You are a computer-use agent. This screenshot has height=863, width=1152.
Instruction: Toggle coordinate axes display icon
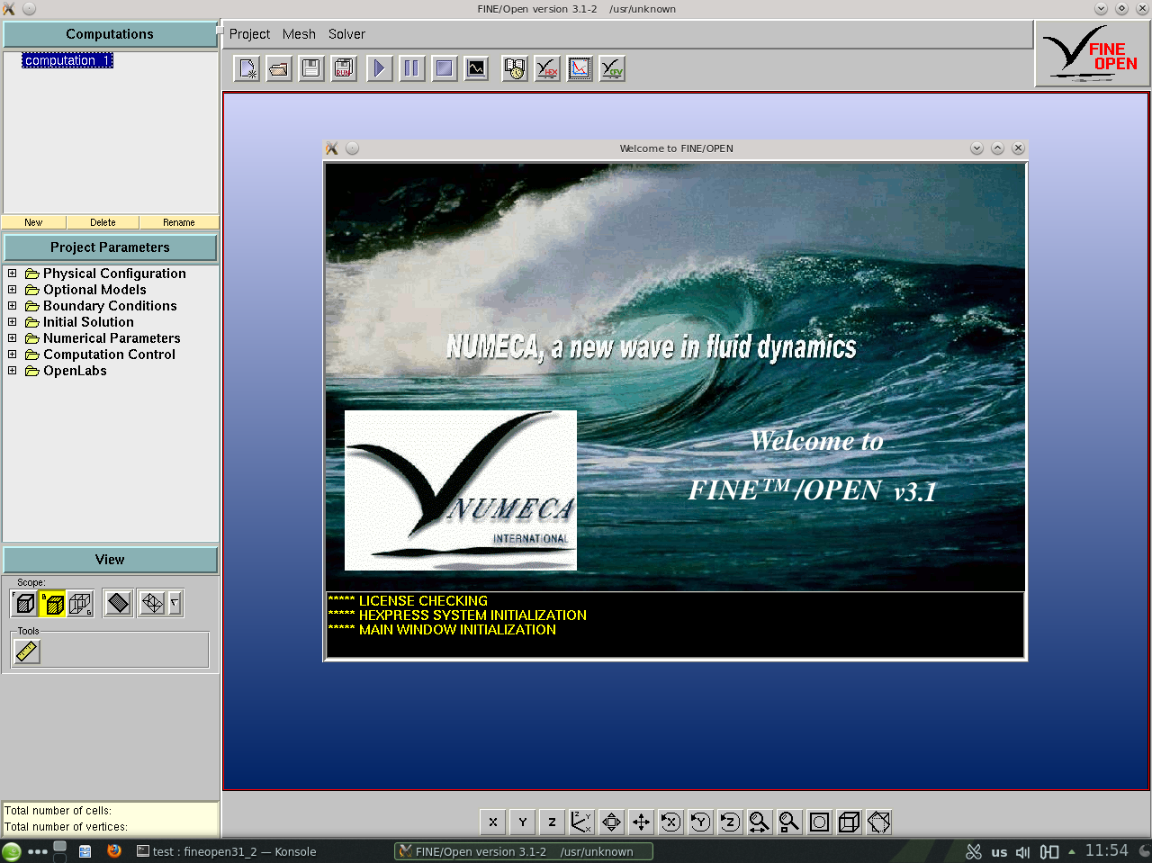(x=581, y=822)
